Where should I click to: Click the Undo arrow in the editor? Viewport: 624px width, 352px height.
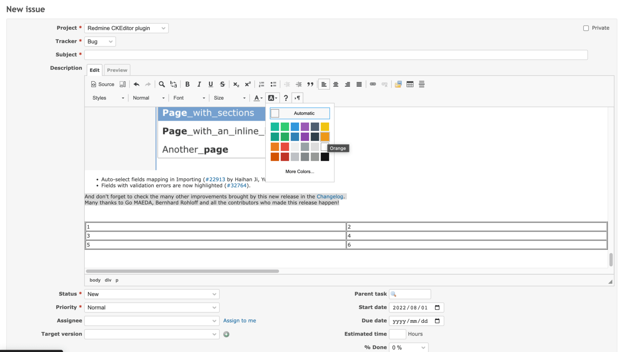click(136, 84)
